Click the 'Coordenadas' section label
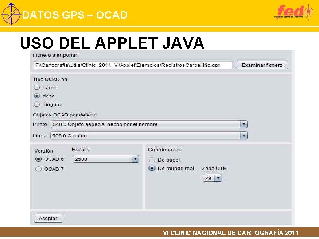The width and height of the screenshot is (319, 239). coord(164,150)
